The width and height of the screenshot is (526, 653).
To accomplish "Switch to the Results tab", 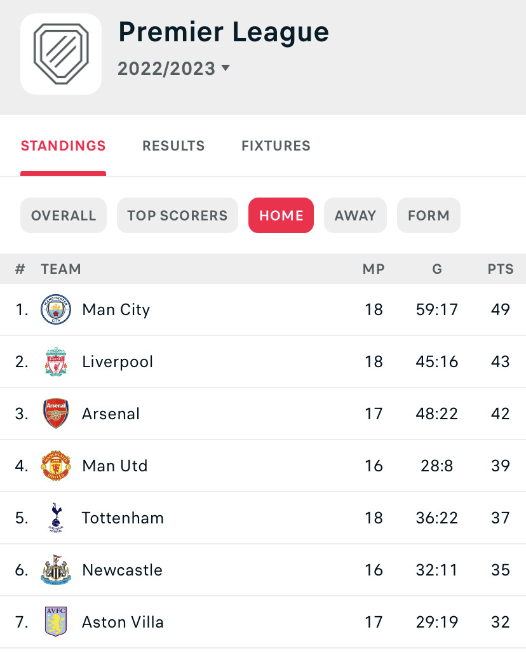I will 173,145.
